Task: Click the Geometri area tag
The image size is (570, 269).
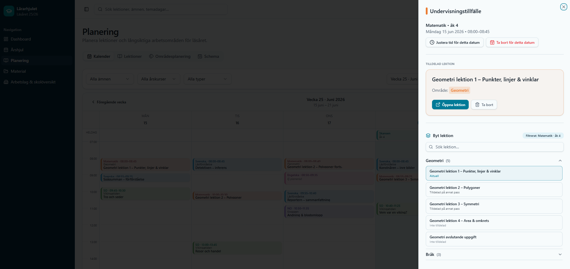Action: [x=459, y=90]
